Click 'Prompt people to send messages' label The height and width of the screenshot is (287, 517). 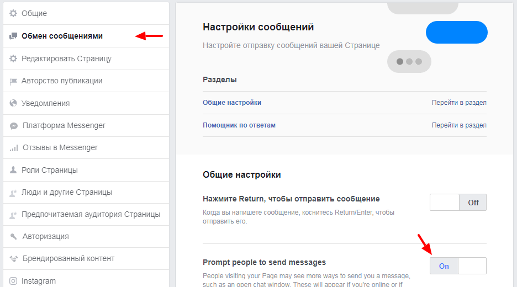[x=264, y=262]
